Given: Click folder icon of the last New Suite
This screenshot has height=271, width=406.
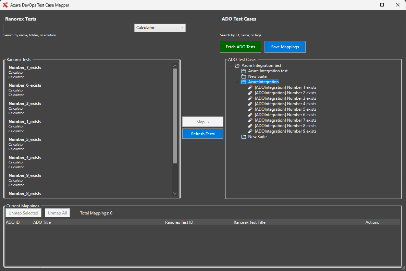Looking at the screenshot, I should (x=244, y=137).
